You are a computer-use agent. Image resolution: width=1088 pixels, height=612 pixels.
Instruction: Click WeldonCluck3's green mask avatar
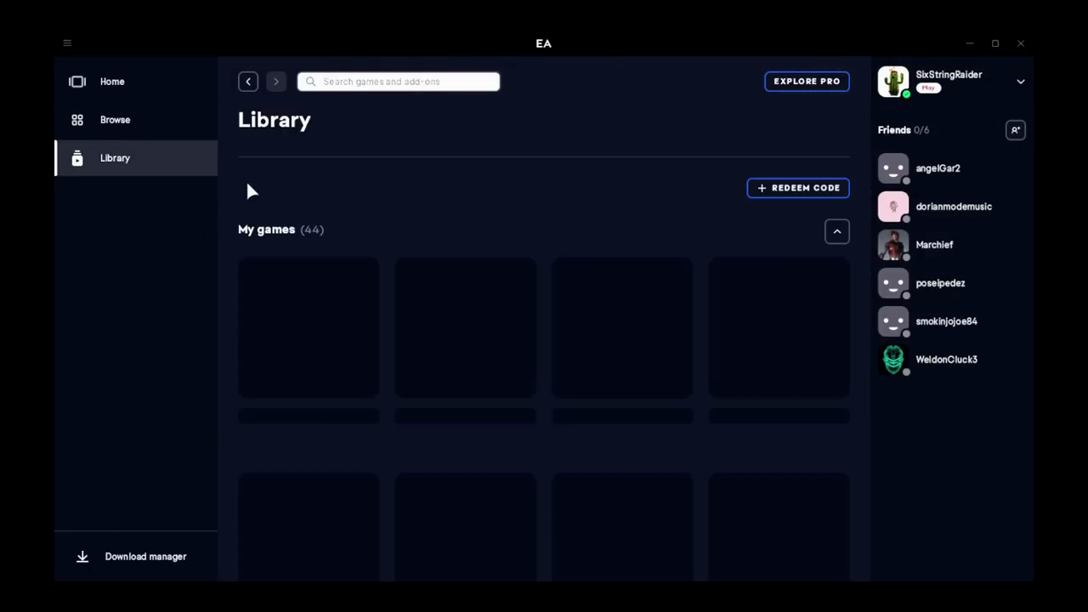pos(893,360)
